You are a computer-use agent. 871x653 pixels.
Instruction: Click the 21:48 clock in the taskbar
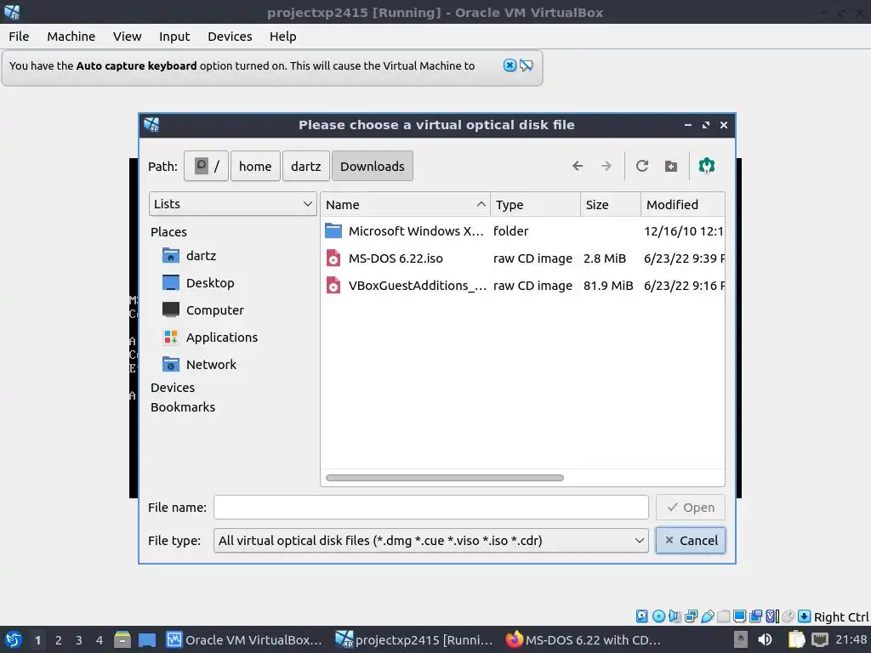click(851, 639)
